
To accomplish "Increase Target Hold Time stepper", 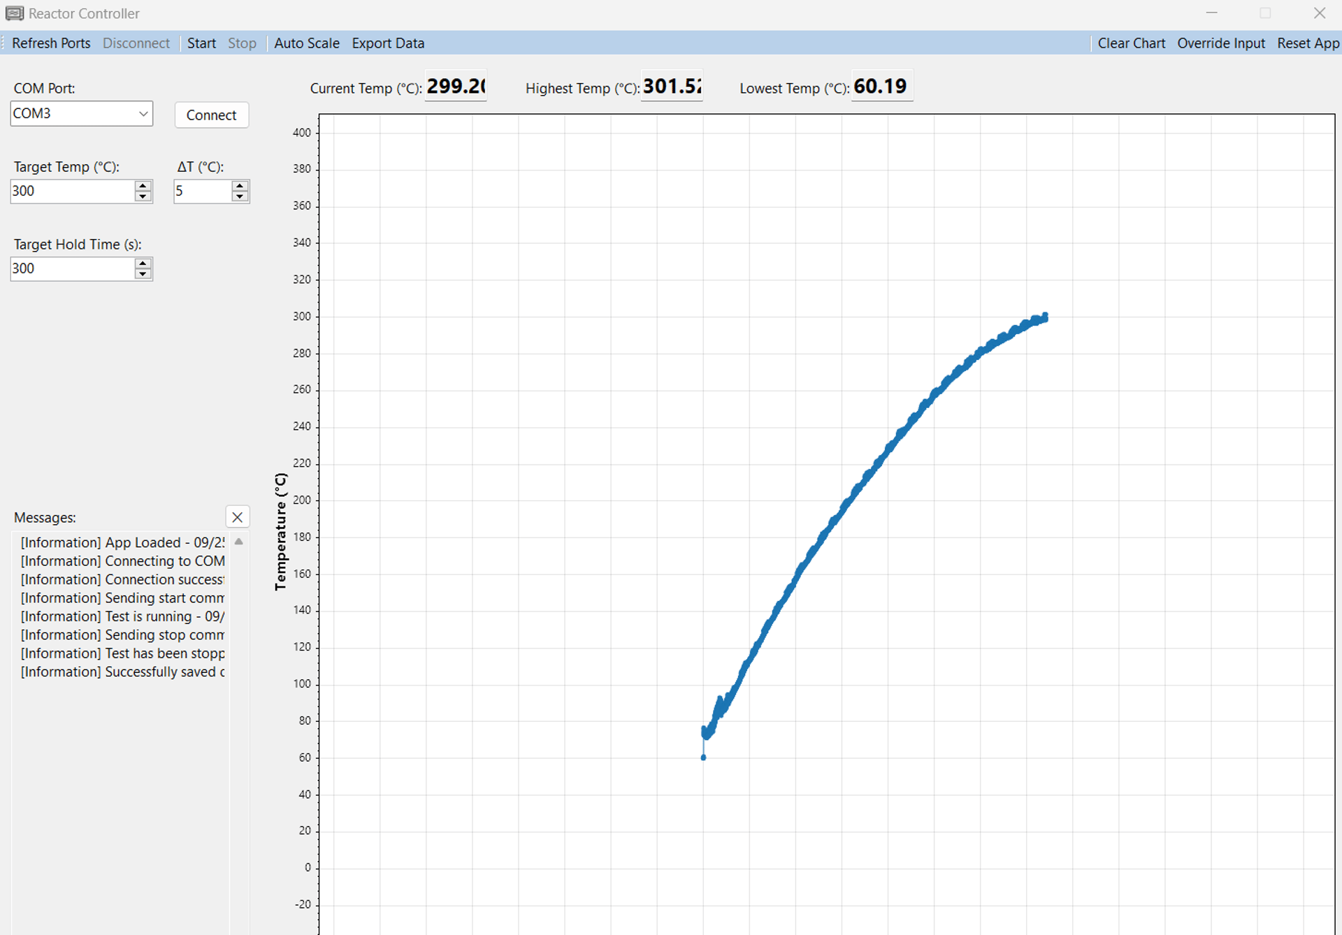I will tap(143, 263).
